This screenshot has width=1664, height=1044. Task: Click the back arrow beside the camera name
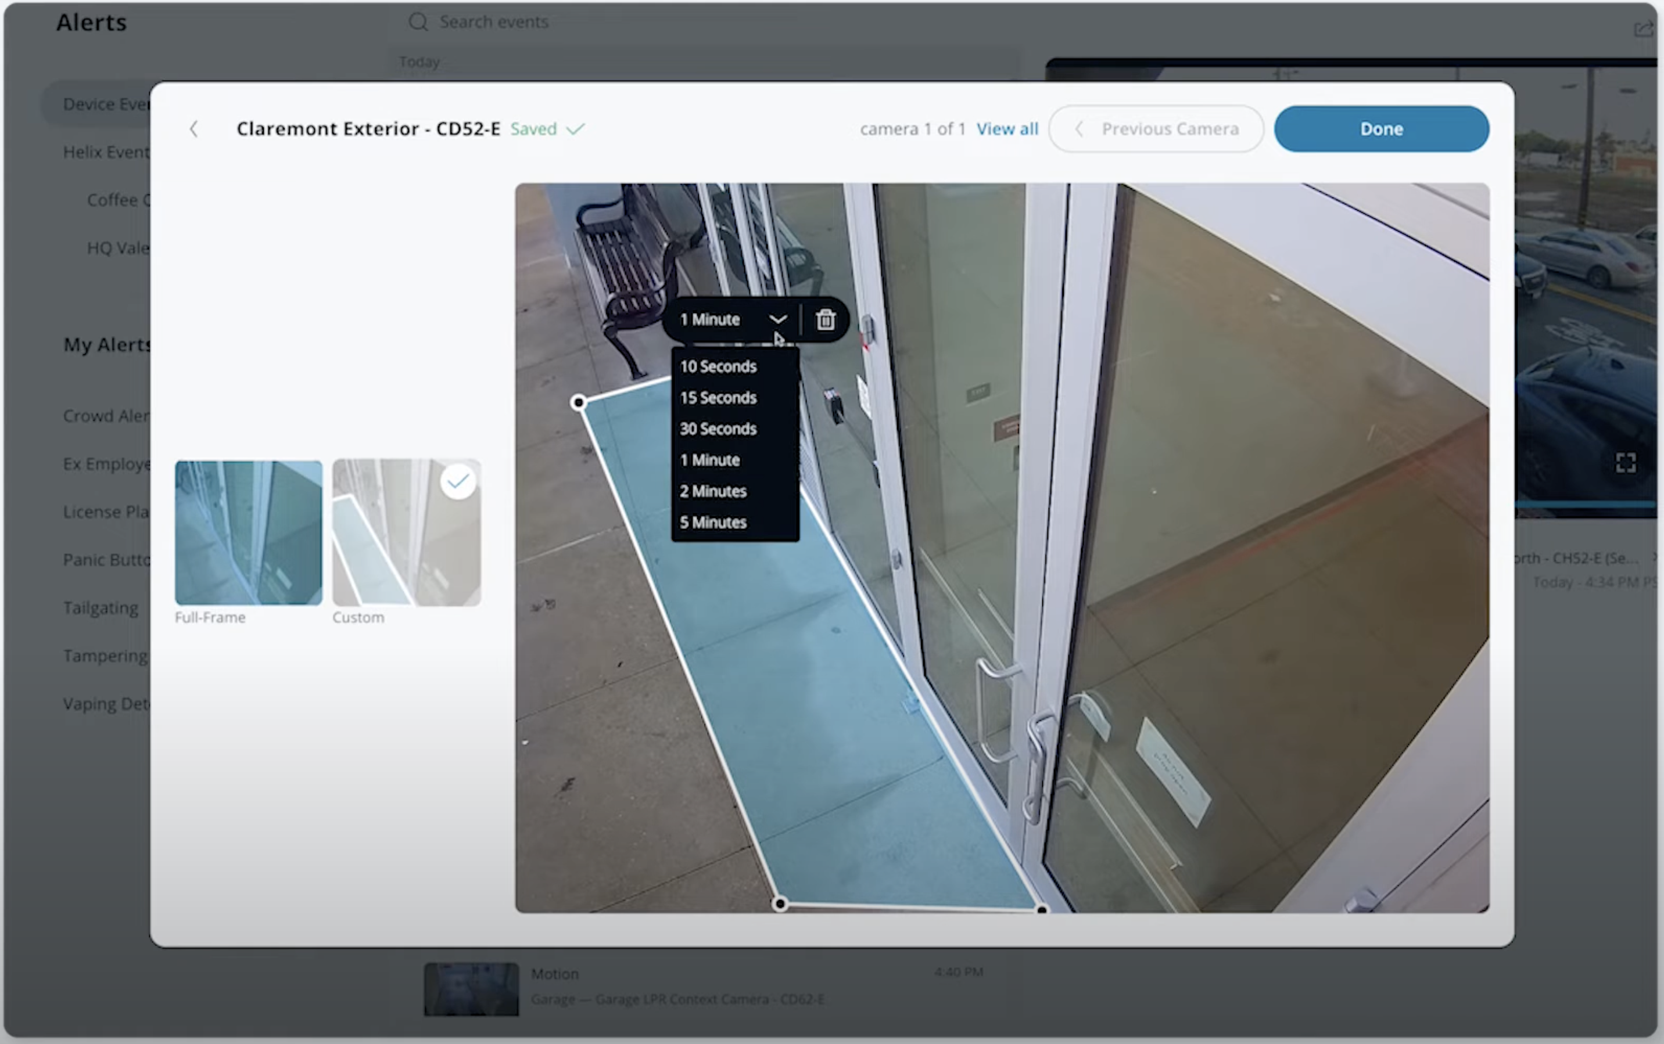coord(194,129)
